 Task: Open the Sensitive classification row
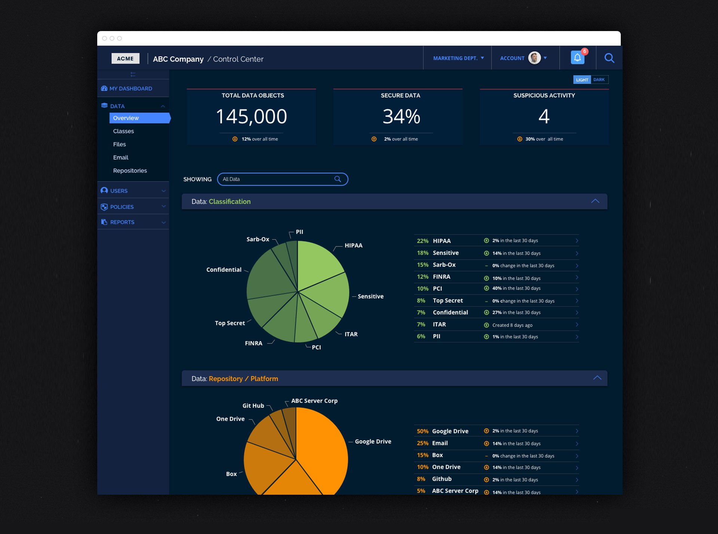[497, 253]
